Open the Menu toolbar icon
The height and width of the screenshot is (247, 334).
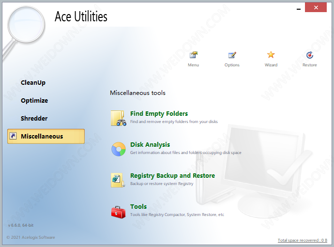click(x=194, y=55)
